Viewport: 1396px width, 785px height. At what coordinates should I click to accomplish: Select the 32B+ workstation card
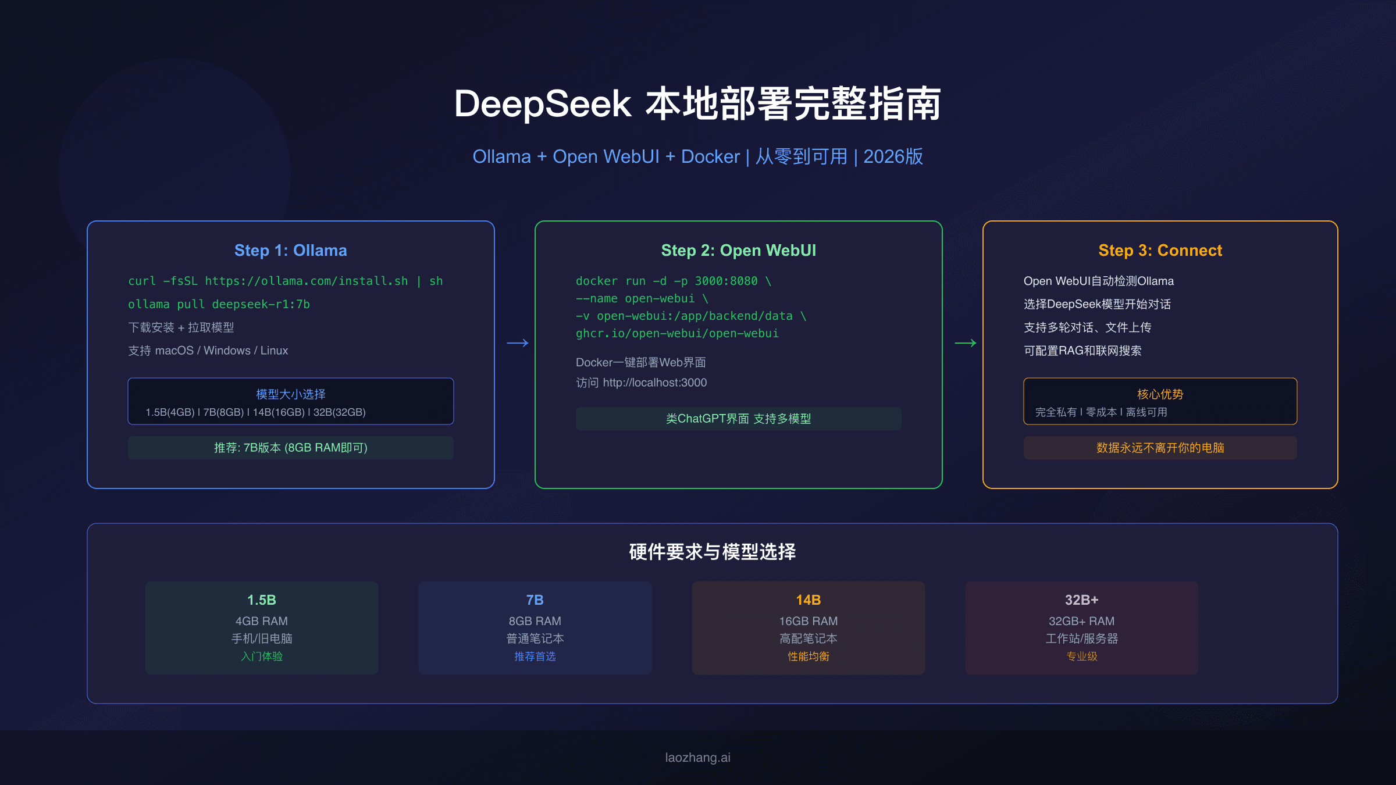point(1081,628)
